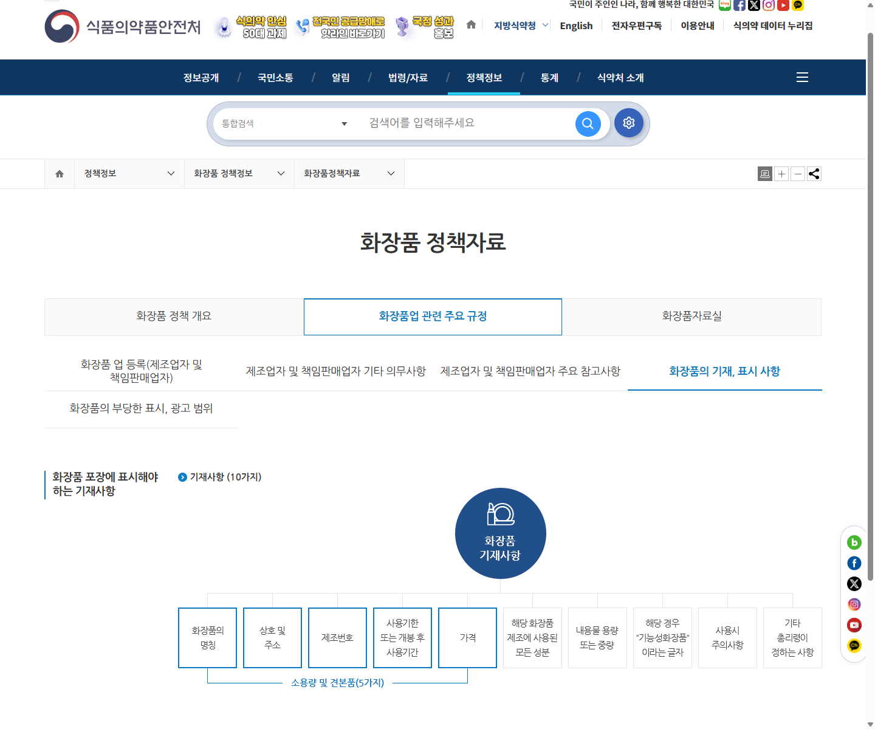Viewport: 875px width, 729px height.
Task: Click the 사용시 주의사항 box
Action: coord(727,638)
